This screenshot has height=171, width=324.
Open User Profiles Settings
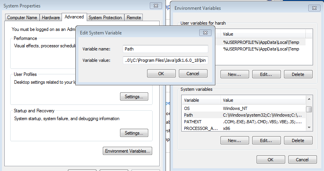(134, 97)
